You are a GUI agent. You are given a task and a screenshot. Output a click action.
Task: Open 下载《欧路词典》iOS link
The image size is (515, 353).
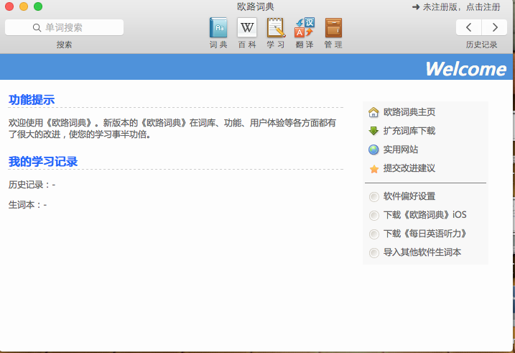point(424,215)
